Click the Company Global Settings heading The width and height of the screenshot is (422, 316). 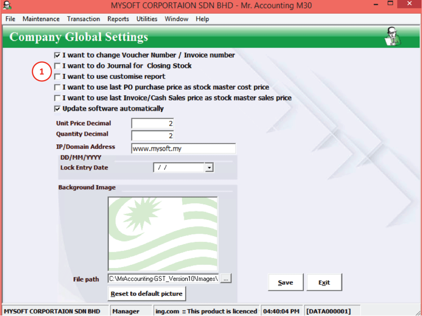coord(79,37)
